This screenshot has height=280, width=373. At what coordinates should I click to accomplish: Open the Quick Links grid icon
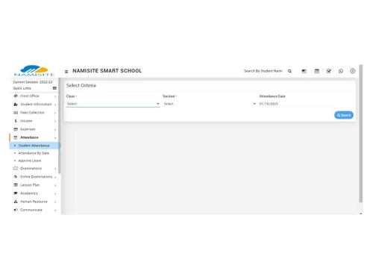(x=54, y=88)
